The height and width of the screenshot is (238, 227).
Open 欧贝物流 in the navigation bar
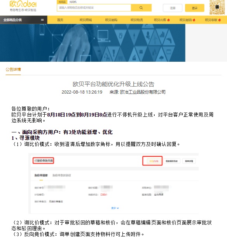pyautogui.click(x=137, y=20)
